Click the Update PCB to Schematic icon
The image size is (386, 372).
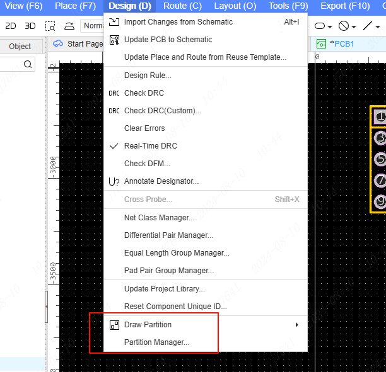(x=114, y=40)
